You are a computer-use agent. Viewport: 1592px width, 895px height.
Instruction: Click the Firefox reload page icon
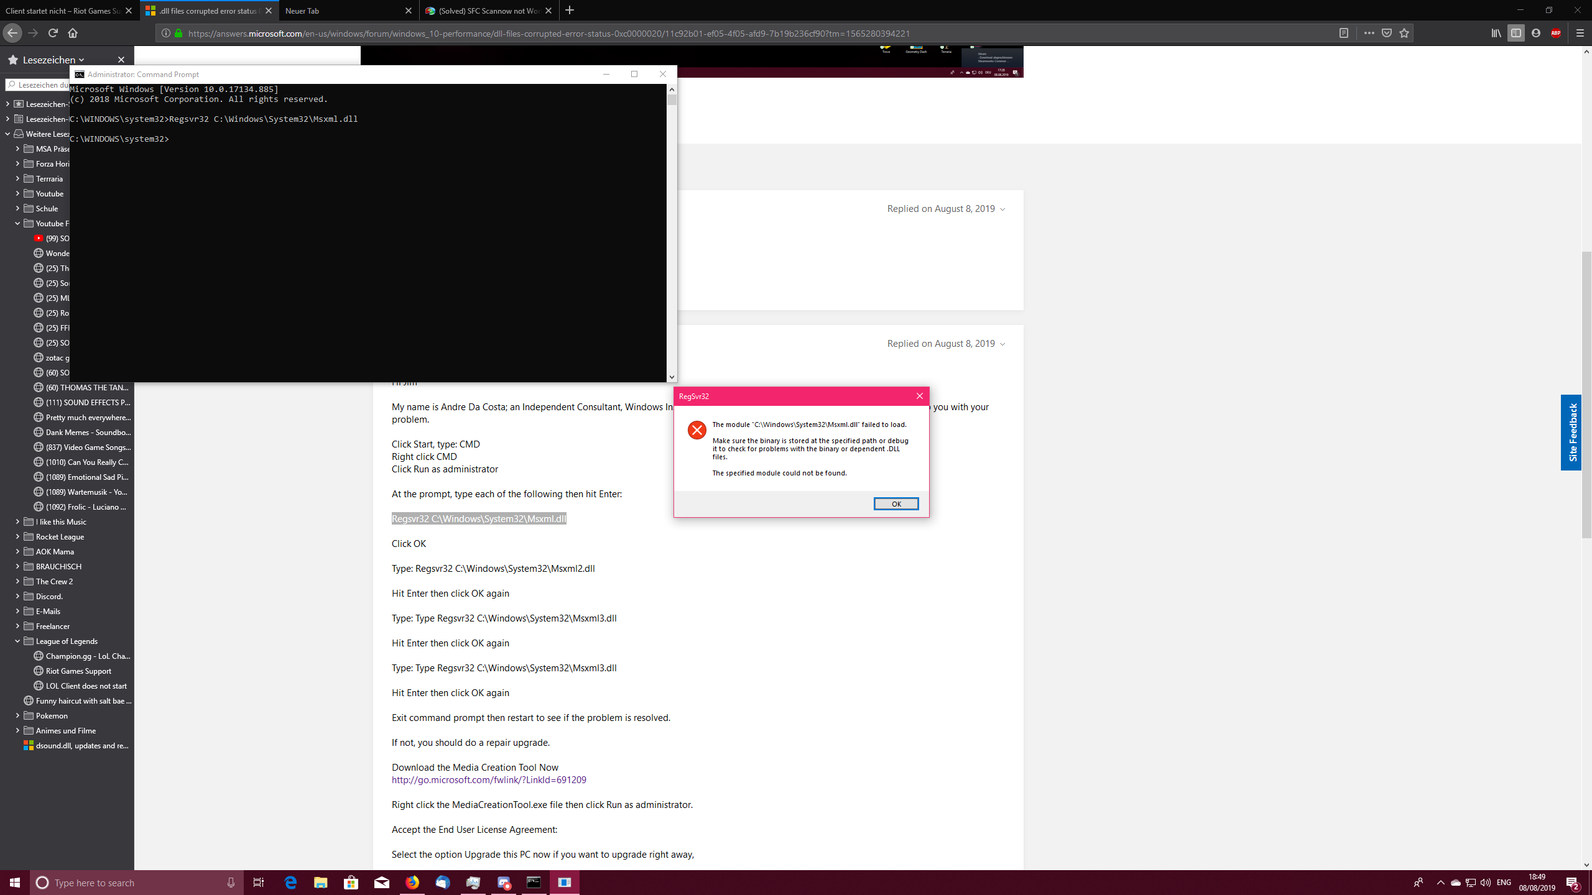point(53,33)
